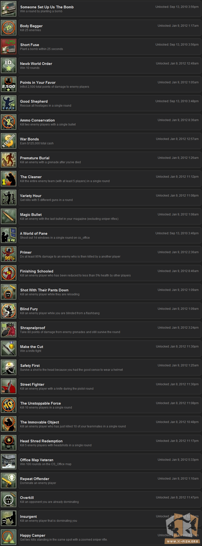Select the Primer 95% icon
Viewport: 202px width, 546px height.
(9, 254)
